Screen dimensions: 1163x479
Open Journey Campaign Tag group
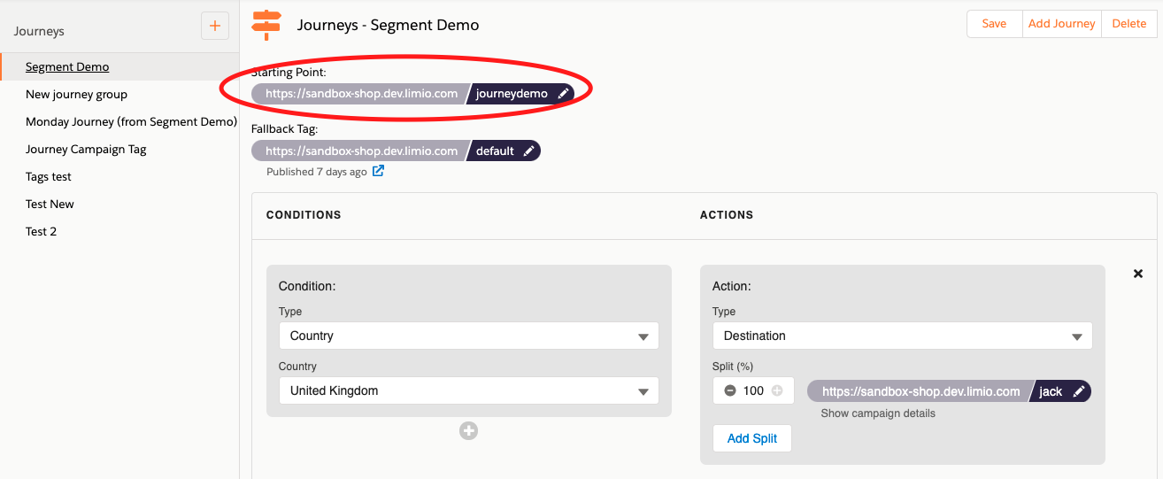coord(86,149)
